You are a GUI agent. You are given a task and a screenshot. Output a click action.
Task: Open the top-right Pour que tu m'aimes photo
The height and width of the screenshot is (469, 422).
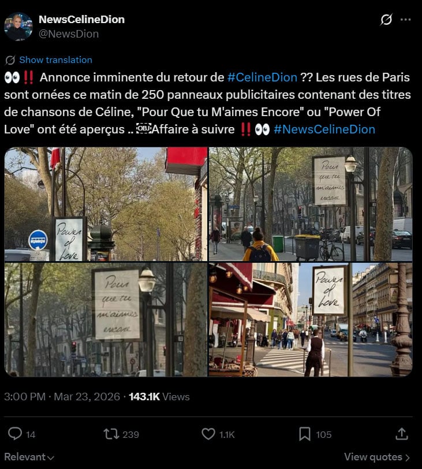tap(311, 204)
